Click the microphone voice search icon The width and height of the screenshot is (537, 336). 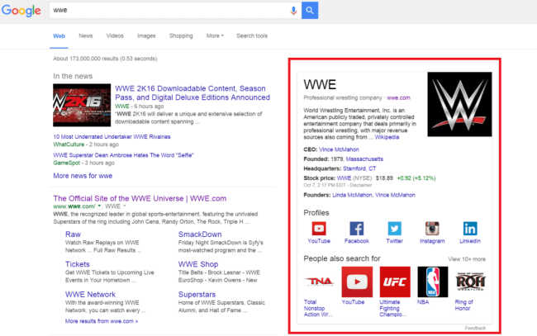tap(293, 11)
